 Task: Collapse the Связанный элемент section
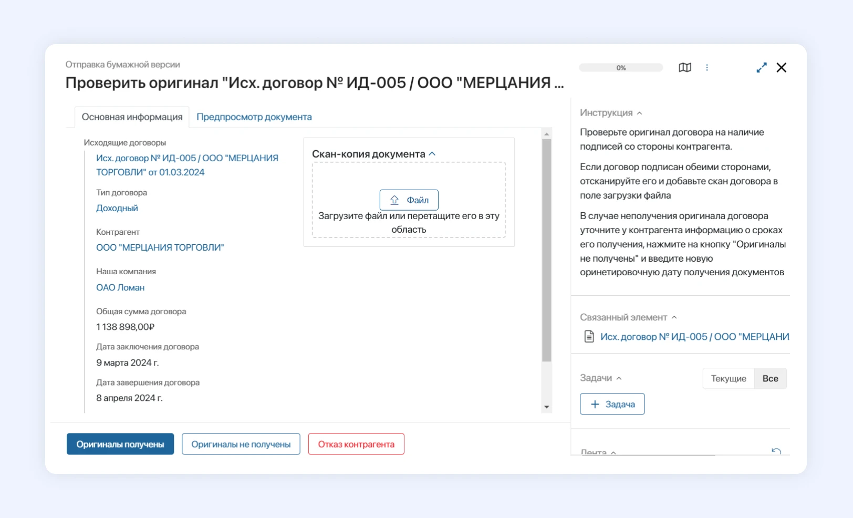tap(674, 317)
